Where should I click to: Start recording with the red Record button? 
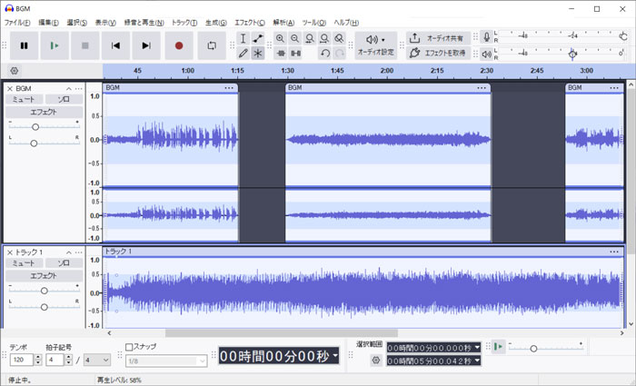(179, 45)
